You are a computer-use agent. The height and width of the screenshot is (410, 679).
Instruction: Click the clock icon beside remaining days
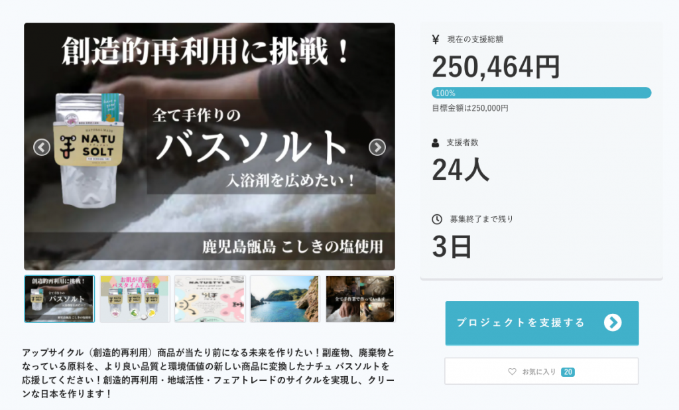coord(437,220)
